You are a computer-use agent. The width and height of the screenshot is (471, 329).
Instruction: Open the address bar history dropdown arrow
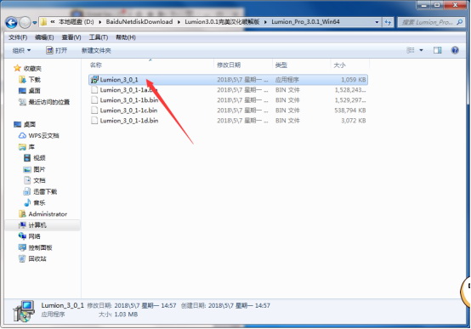pyautogui.click(x=377, y=22)
